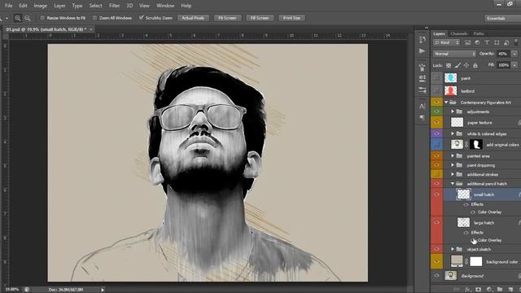The width and height of the screenshot is (521, 293).
Task: Hide the adjustments group eye
Action: pyautogui.click(x=436, y=112)
